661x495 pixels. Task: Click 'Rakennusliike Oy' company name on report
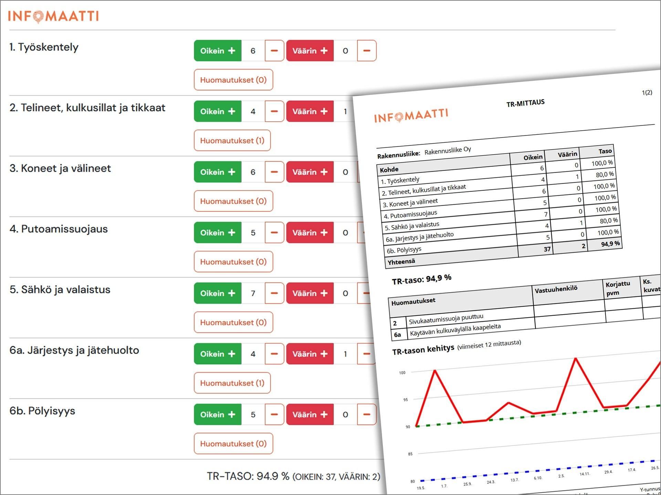tap(448, 151)
